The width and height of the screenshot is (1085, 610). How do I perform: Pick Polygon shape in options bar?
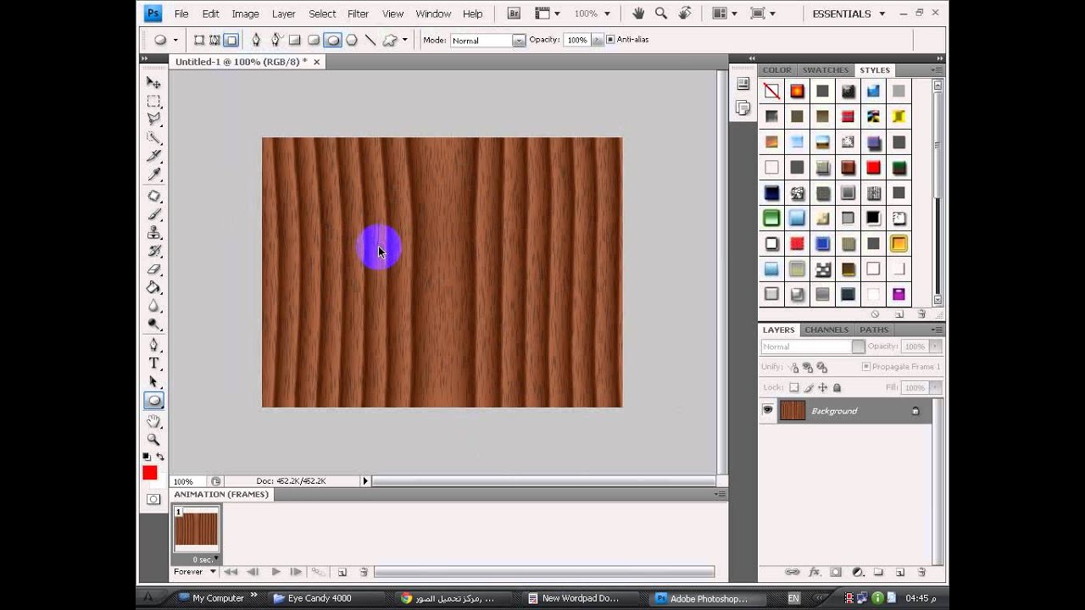tap(352, 40)
